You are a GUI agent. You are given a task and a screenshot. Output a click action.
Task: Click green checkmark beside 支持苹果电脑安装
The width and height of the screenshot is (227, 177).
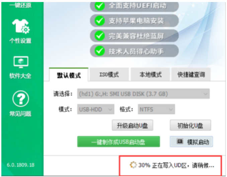[x=99, y=20]
